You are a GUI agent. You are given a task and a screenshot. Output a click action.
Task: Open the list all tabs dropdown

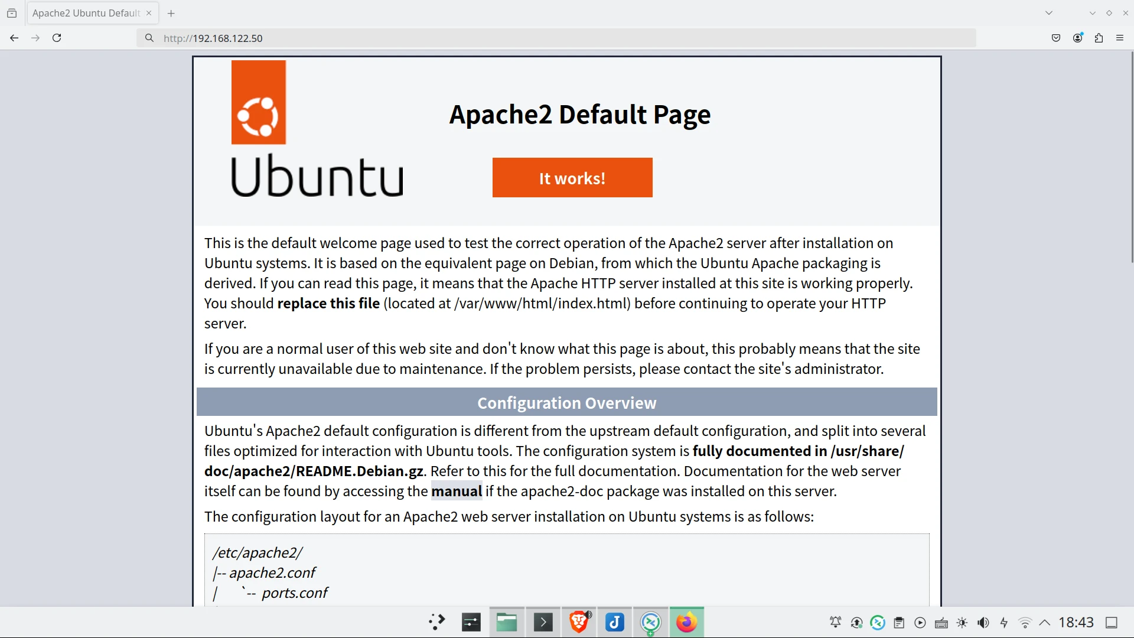[x=1049, y=13]
